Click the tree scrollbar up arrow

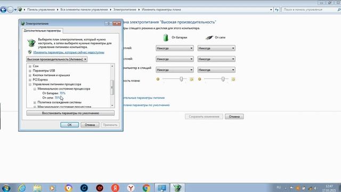click(x=112, y=66)
